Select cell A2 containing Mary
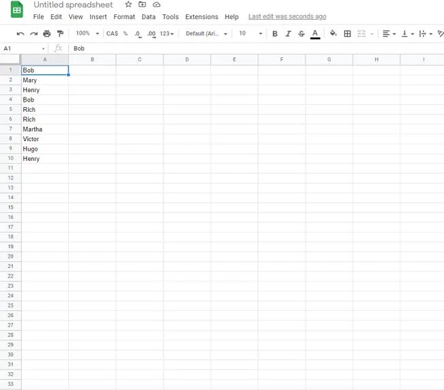444x390 pixels. (x=45, y=80)
